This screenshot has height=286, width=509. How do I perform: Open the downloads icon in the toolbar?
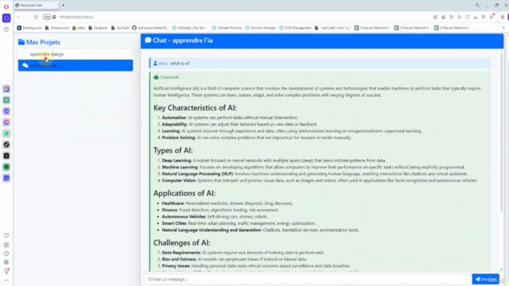click(476, 17)
